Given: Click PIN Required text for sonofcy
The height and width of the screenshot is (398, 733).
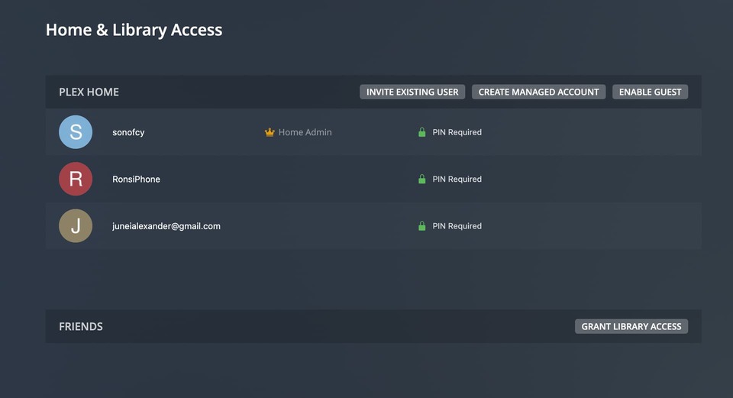Looking at the screenshot, I should (457, 132).
